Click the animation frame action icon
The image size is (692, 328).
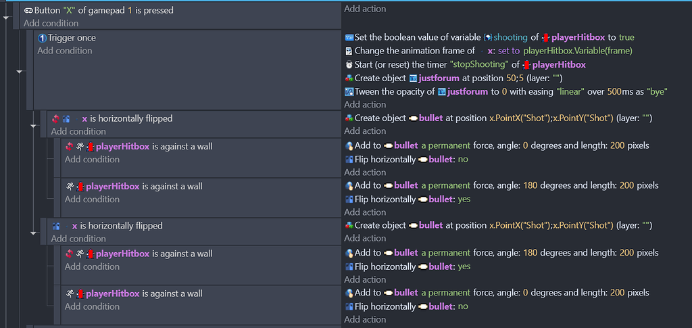[x=349, y=51]
